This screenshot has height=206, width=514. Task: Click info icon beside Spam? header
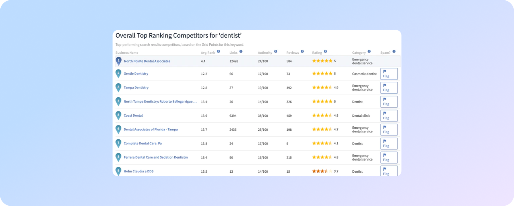tap(394, 52)
